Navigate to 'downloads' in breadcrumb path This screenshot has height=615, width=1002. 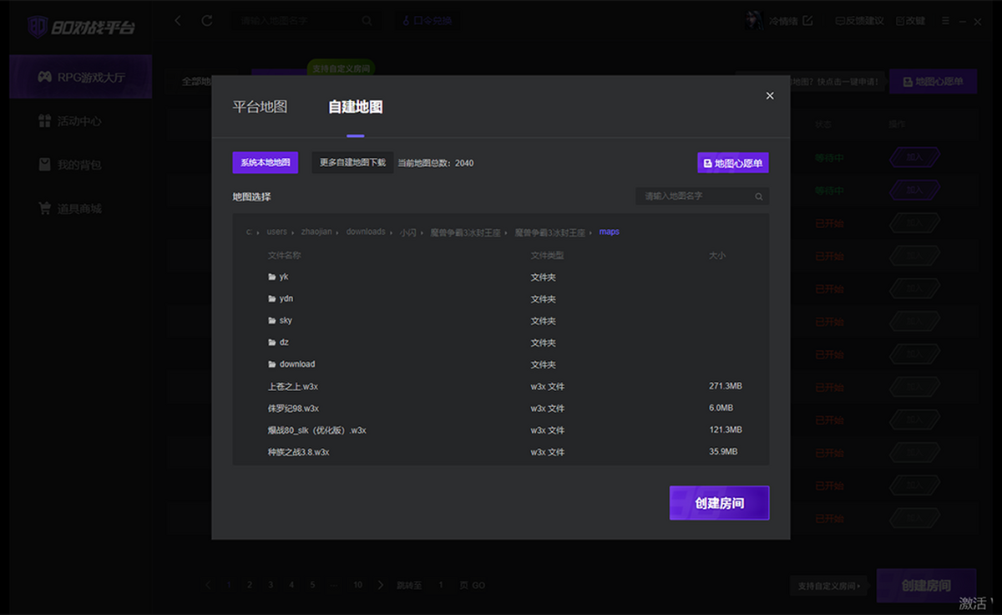coord(366,231)
